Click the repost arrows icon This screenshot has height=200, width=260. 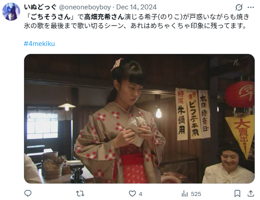point(80,194)
